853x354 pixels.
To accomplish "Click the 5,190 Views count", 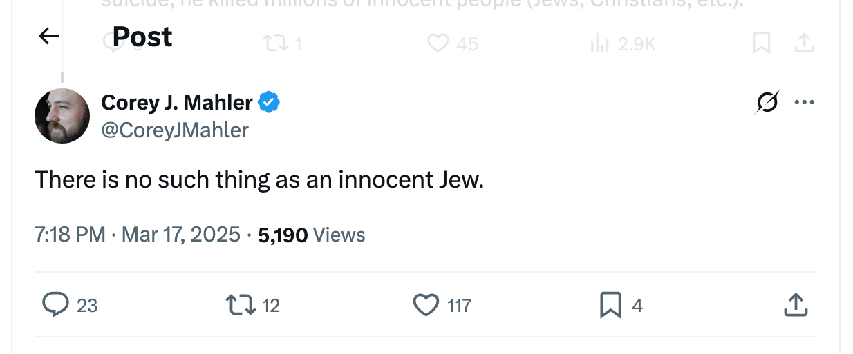I will click(x=311, y=235).
